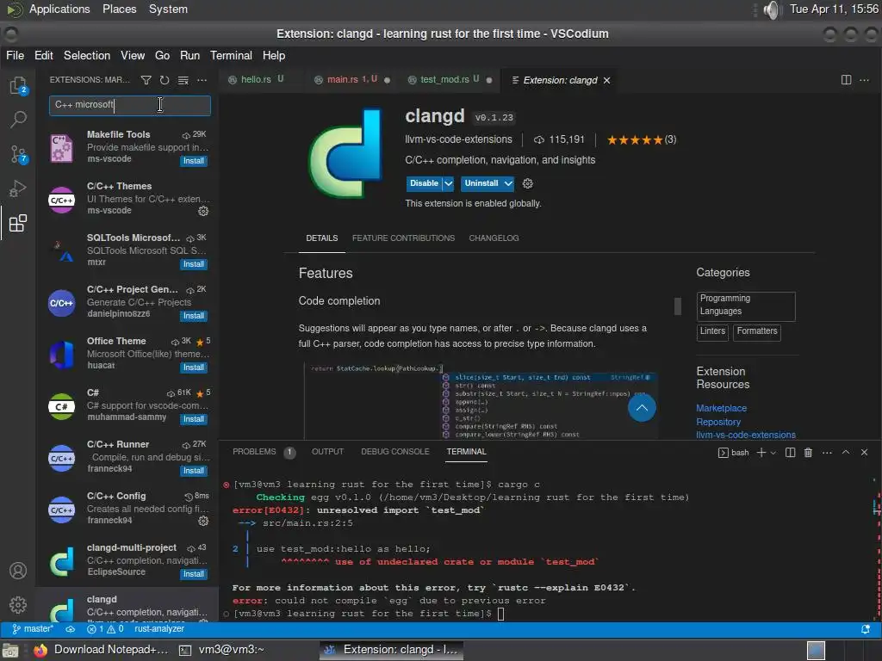Image resolution: width=882 pixels, height=661 pixels.
Task: Open the Accounts icon in activity bar
Action: point(18,571)
